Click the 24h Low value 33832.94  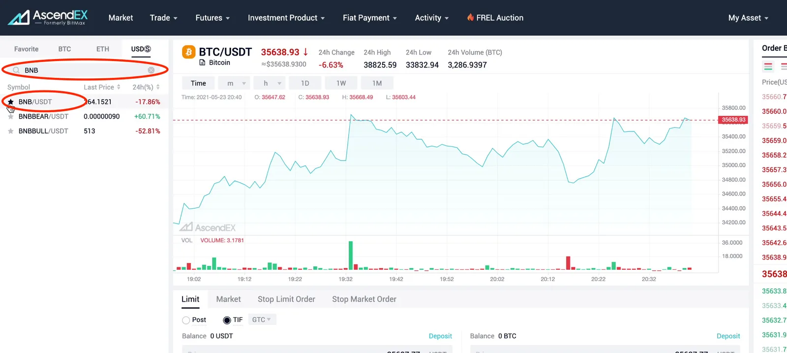(422, 65)
